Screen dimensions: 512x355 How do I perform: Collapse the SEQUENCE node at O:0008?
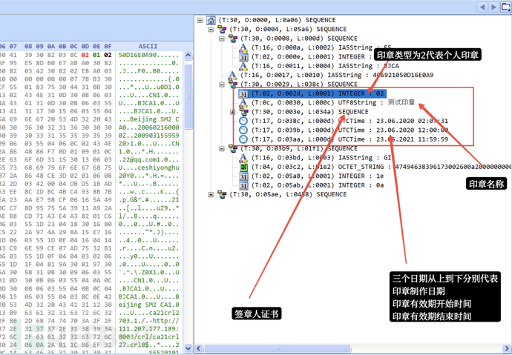[x=222, y=39]
